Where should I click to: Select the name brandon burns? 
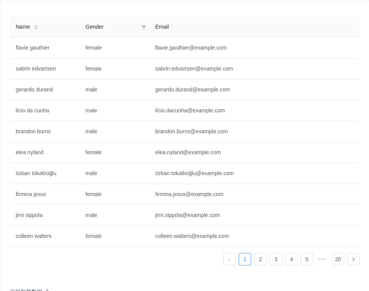coord(33,131)
